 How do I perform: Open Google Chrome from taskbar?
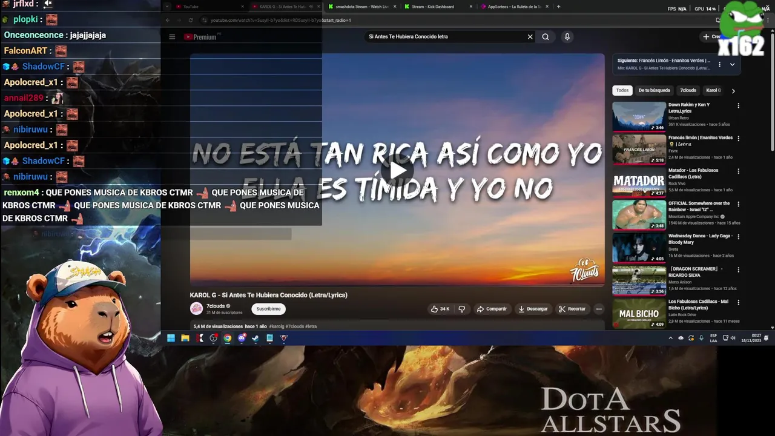pyautogui.click(x=228, y=338)
